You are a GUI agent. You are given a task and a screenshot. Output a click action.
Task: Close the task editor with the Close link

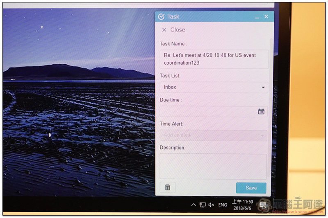click(x=173, y=30)
